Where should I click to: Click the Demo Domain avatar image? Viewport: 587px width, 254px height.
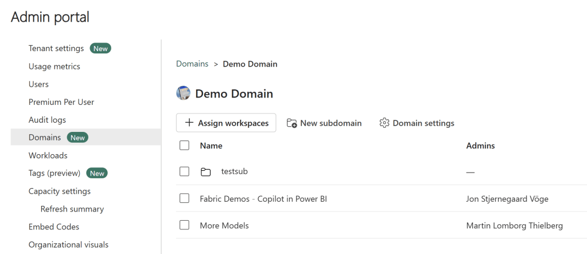(184, 93)
